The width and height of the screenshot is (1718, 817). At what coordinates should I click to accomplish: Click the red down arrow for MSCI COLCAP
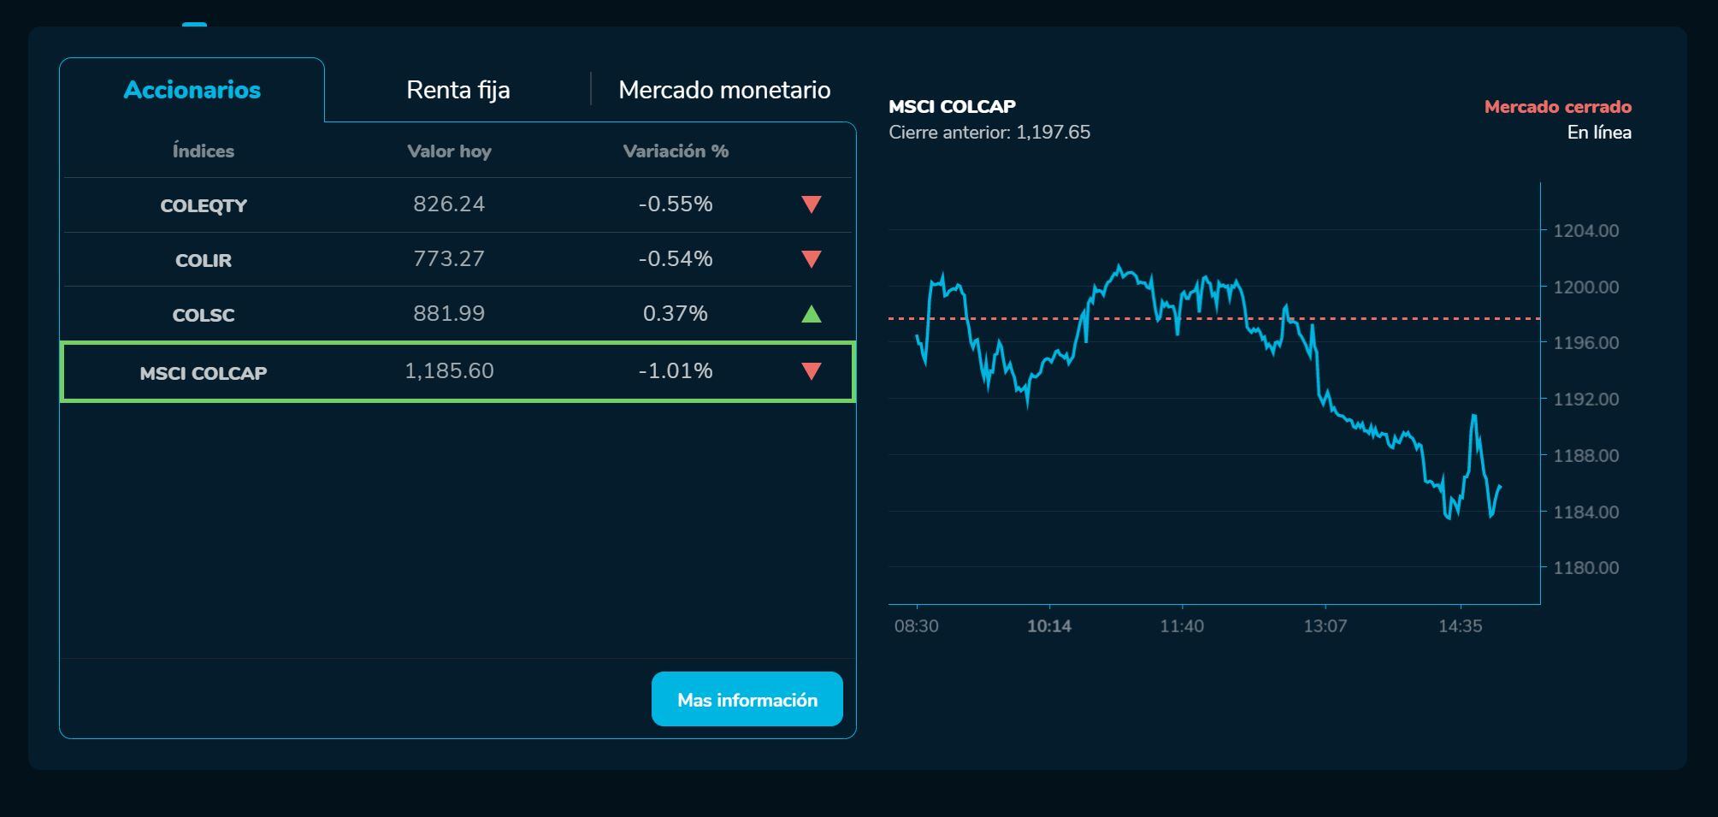coord(811,371)
